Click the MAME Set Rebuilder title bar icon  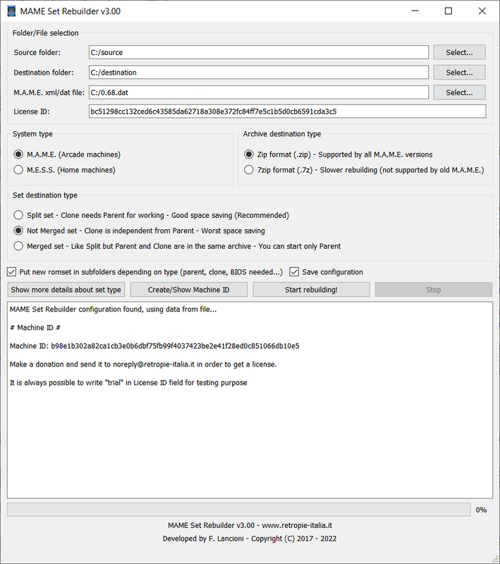pos(11,11)
